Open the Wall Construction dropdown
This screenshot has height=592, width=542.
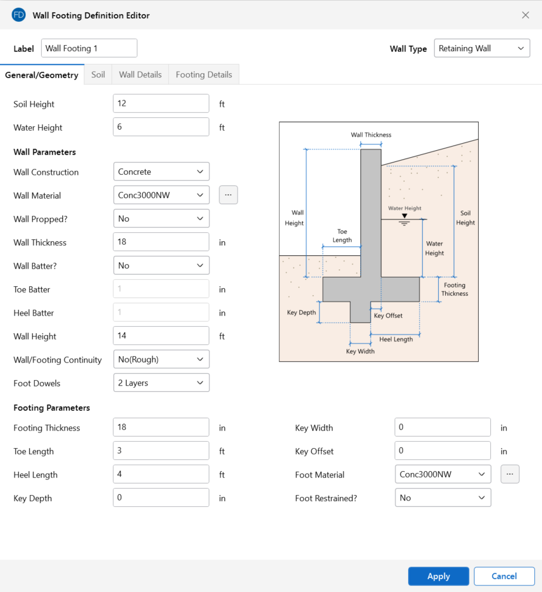[161, 172]
